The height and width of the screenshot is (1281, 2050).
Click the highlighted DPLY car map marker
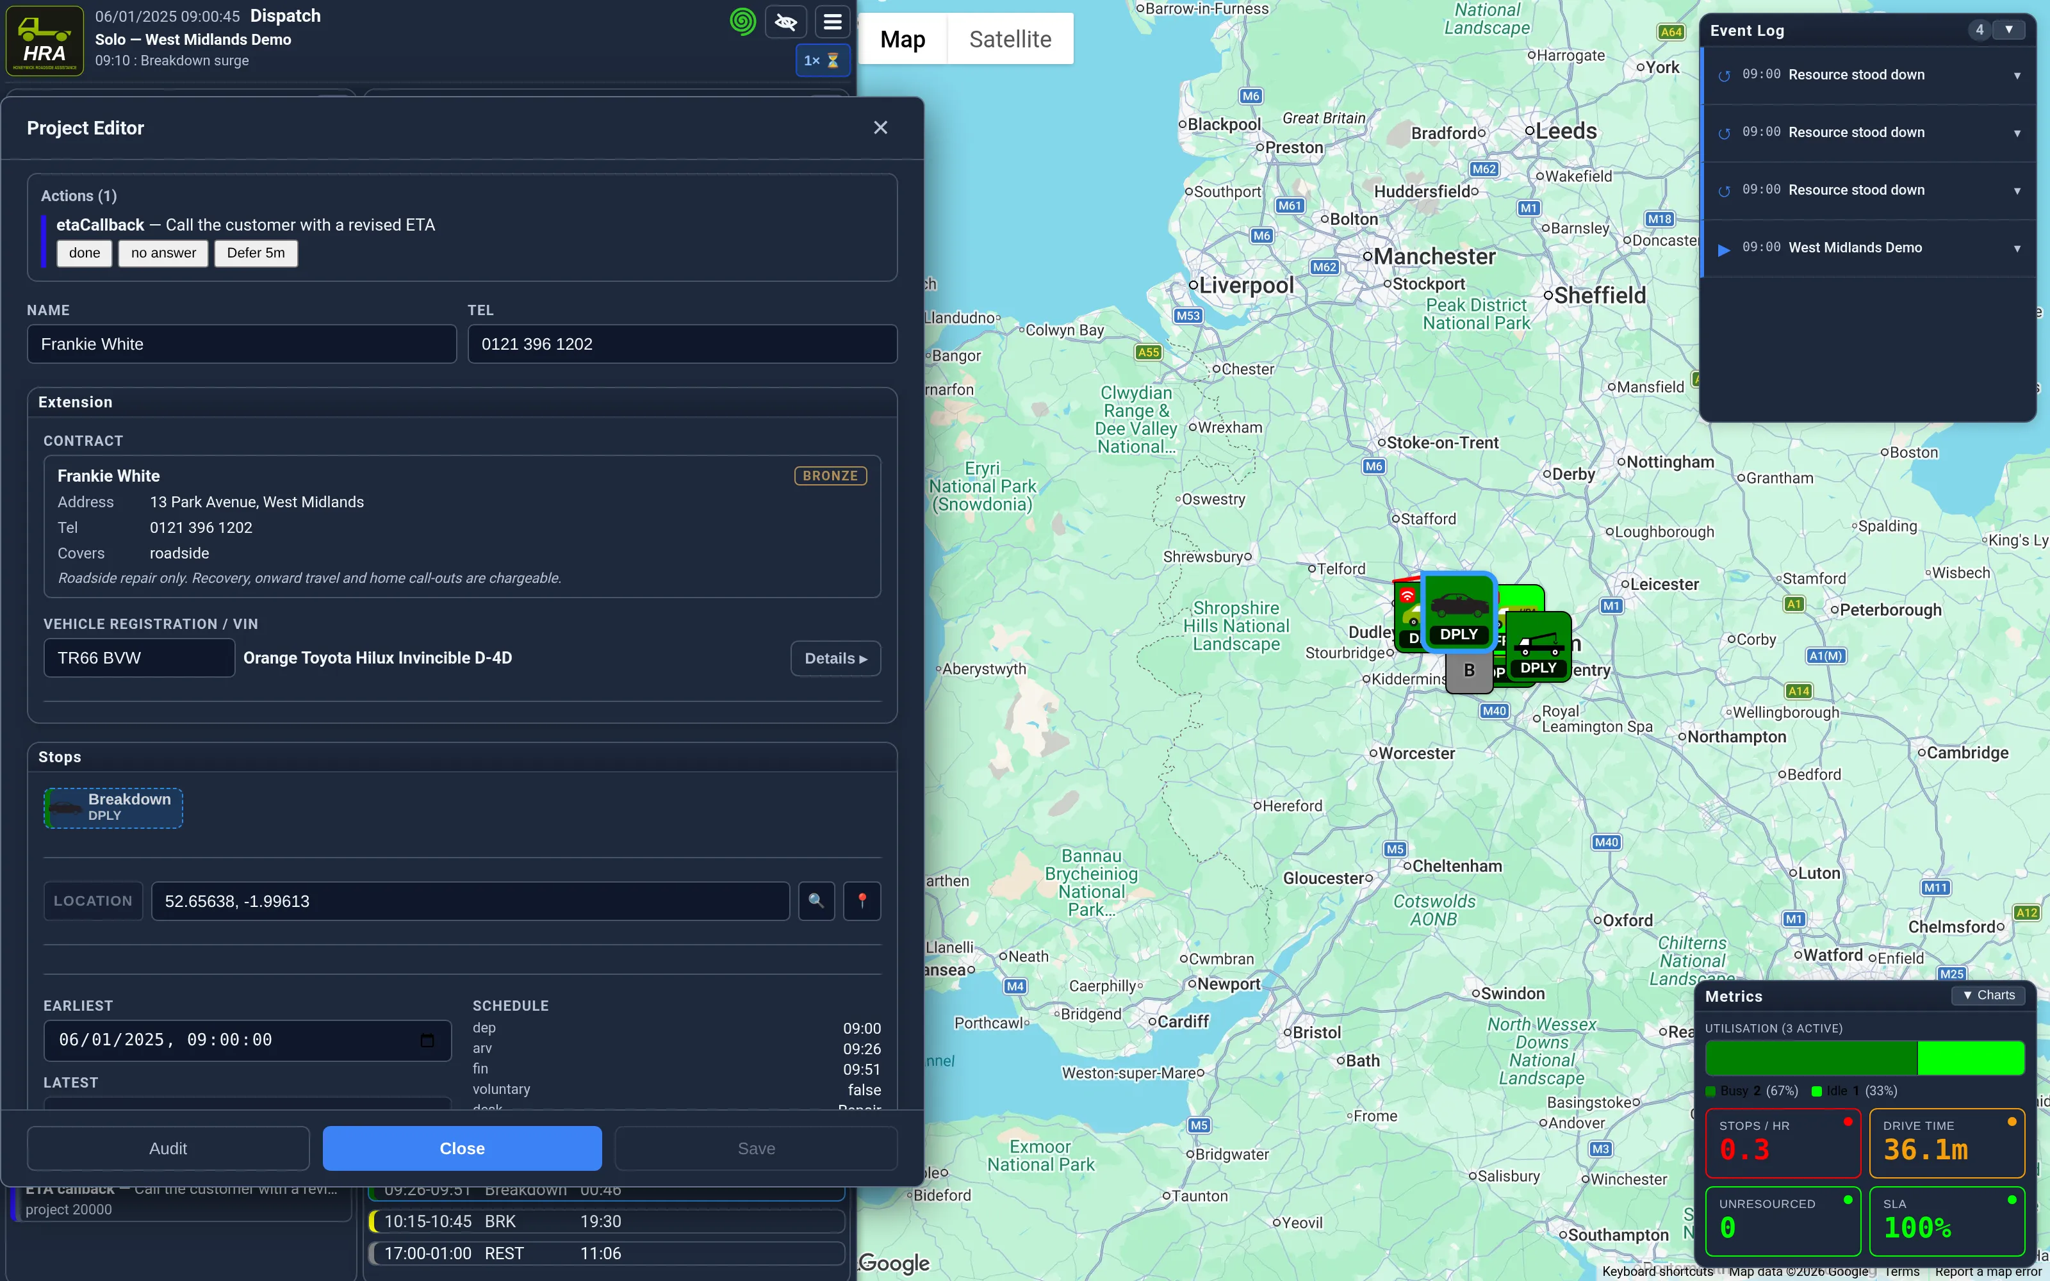coord(1458,612)
